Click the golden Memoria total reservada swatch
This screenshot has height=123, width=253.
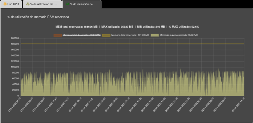tap(106, 35)
